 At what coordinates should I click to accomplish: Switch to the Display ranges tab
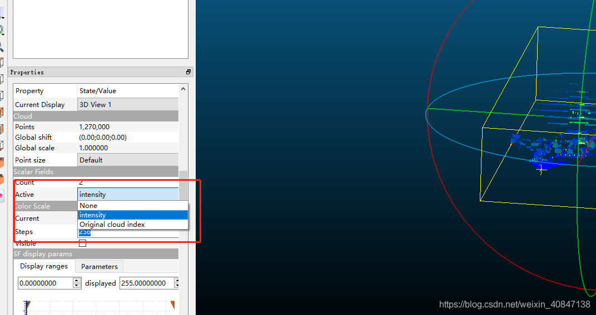[44, 266]
